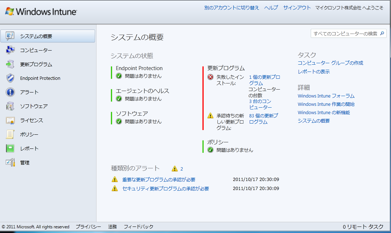
Task: Click the フィードバック footer link
Action: pos(139,227)
